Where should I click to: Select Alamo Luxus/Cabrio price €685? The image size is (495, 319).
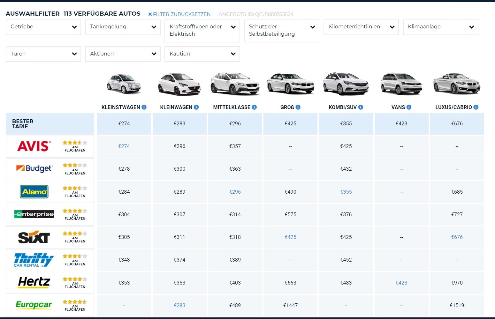[457, 192]
